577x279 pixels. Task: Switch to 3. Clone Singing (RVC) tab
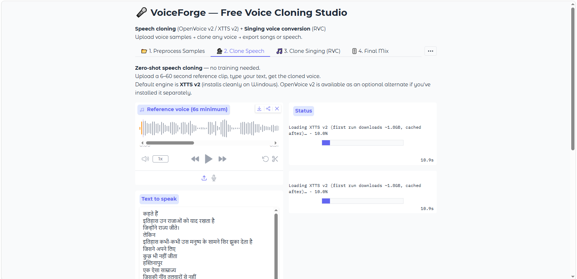click(x=308, y=51)
